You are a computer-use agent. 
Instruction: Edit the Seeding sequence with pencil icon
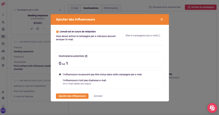(32, 29)
